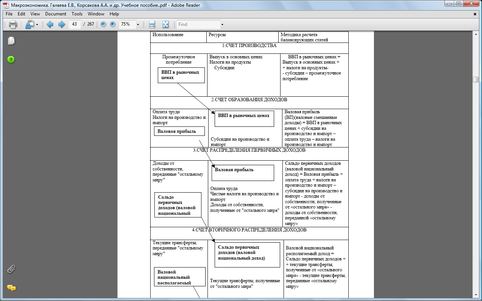Viewport: 482px width, 301px height.
Task: Click Scrolling Mode Fit Width icon
Action: point(152,24)
